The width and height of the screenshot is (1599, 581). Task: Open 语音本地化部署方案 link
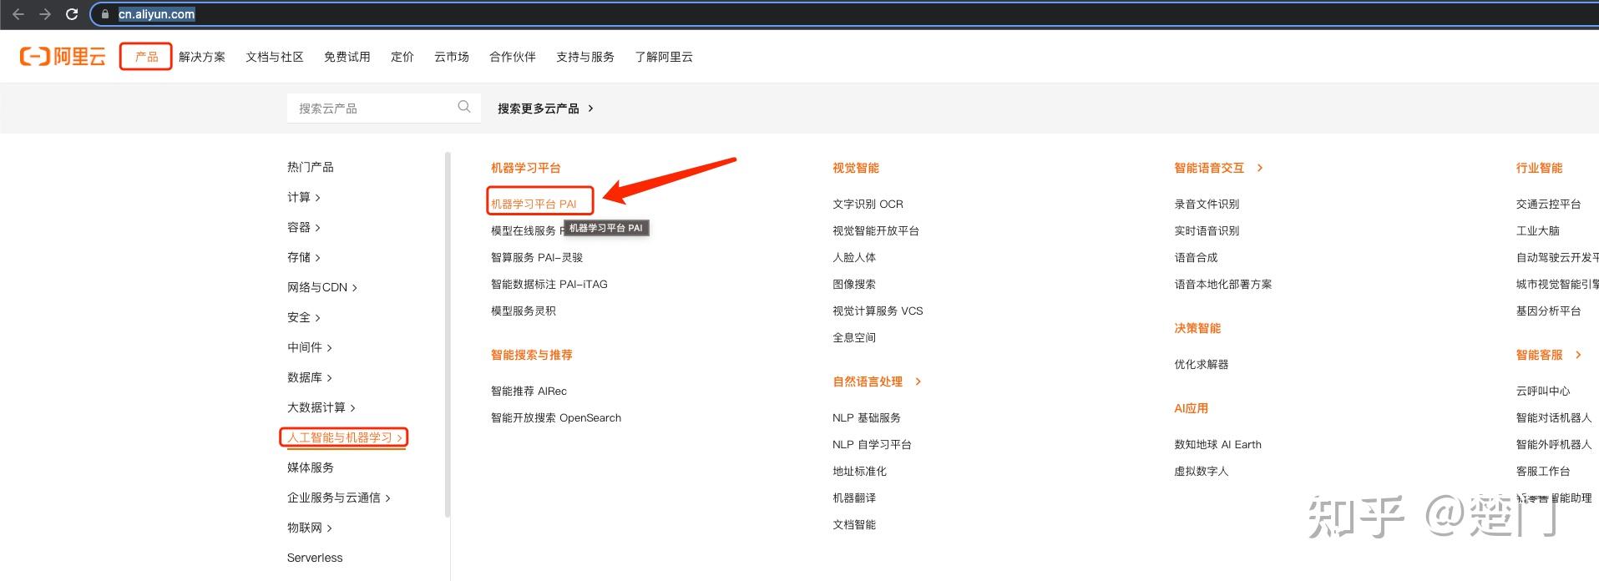click(x=1223, y=284)
